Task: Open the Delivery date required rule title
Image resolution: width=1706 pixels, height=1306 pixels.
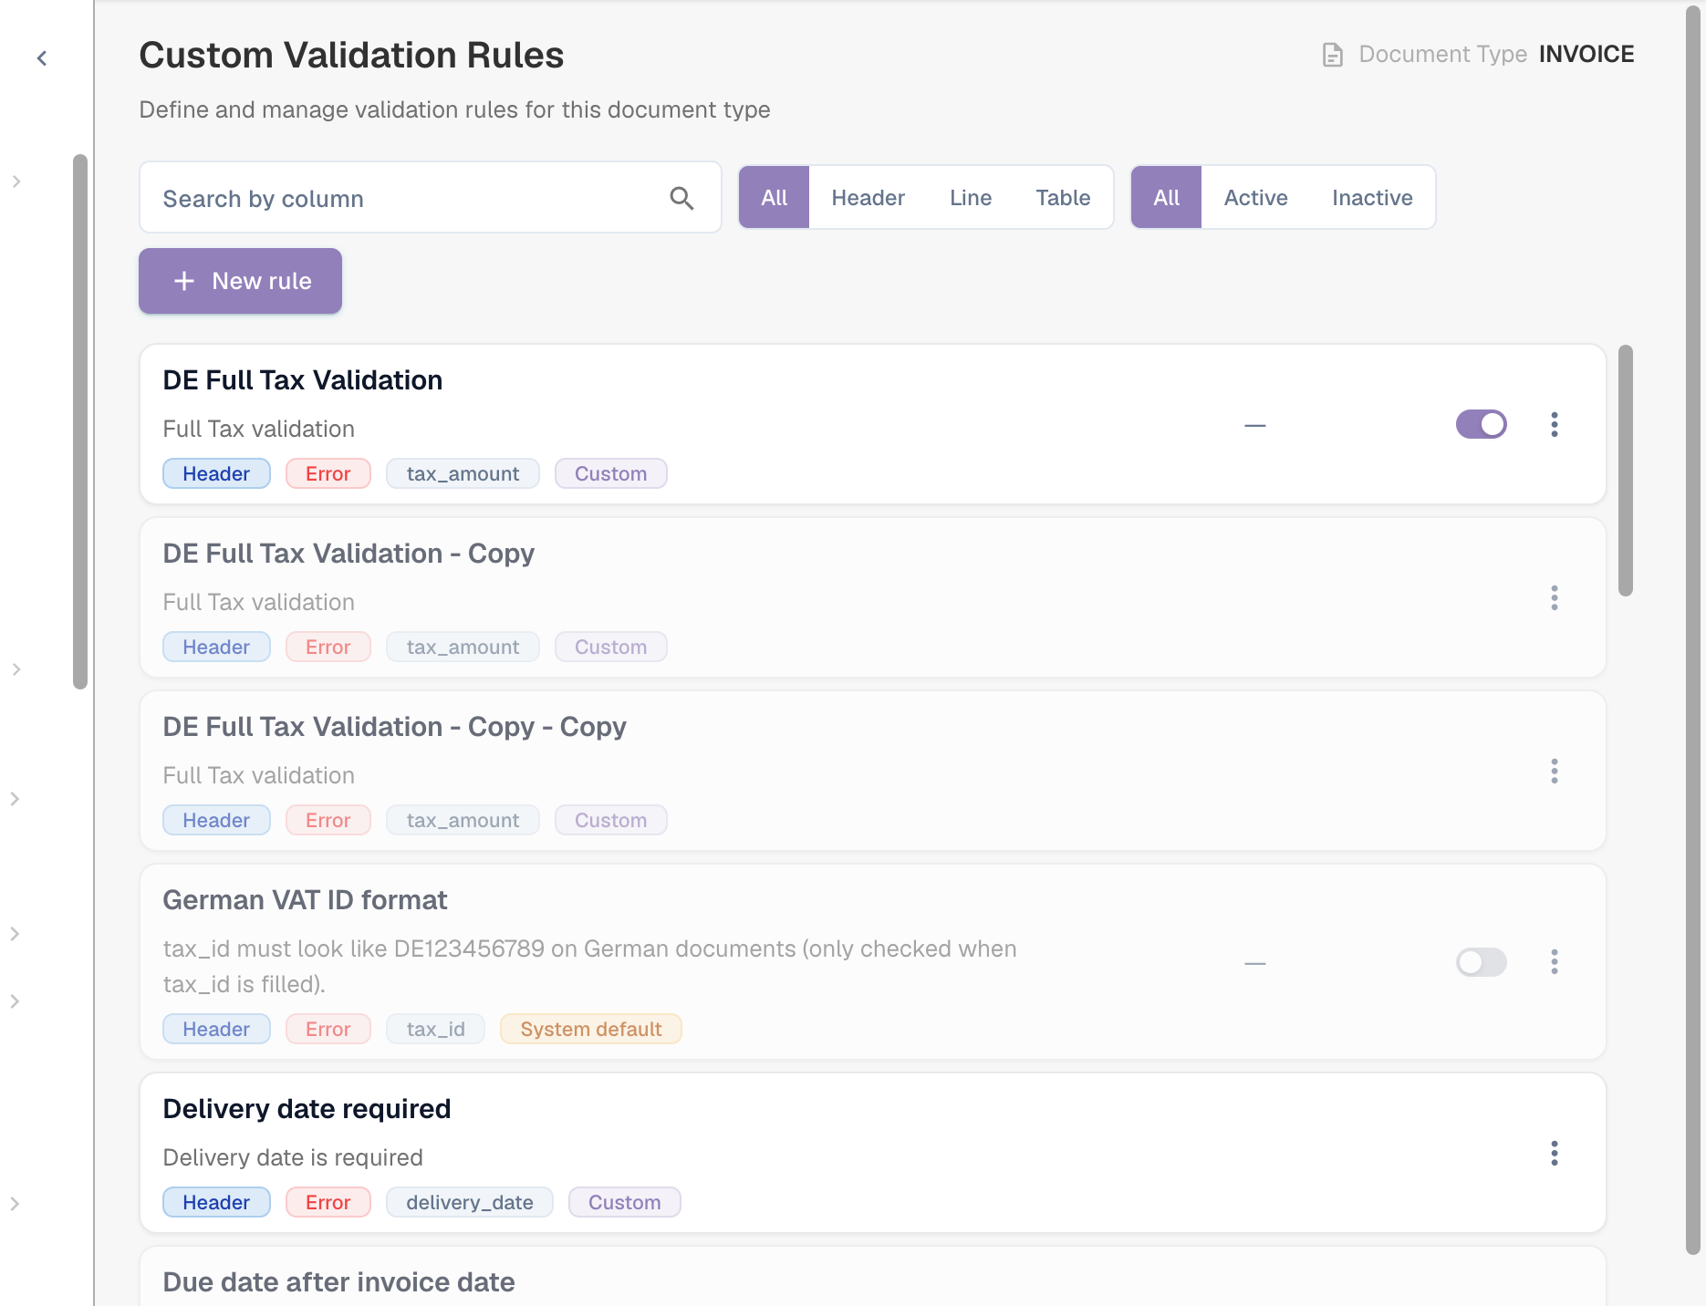Action: [307, 1109]
